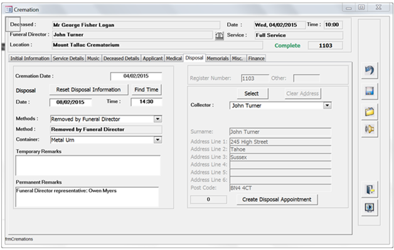Open the yellow folder icon
The width and height of the screenshot is (394, 250).
click(x=370, y=111)
